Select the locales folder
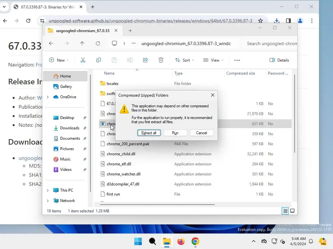The width and height of the screenshot is (333, 249). (x=112, y=83)
